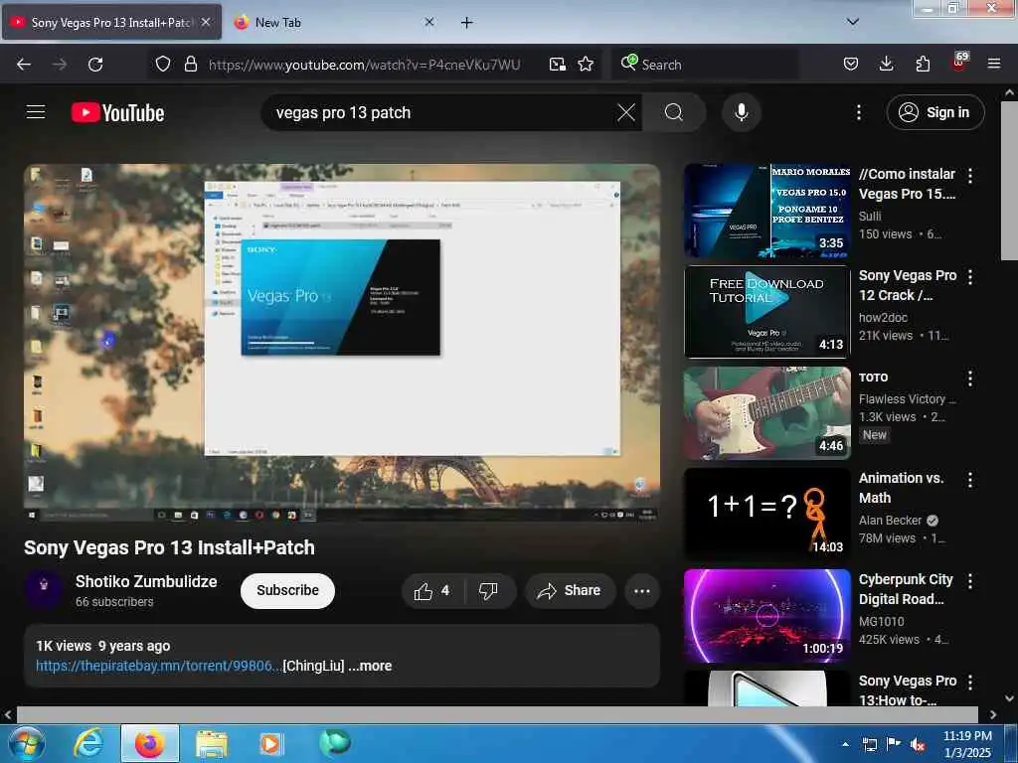Close the Sony Vegas Pro 13 tab
1018x763 pixels.
pos(206,22)
